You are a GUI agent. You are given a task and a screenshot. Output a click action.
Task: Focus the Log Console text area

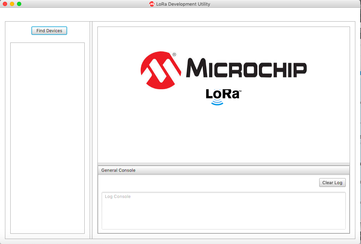(x=224, y=211)
